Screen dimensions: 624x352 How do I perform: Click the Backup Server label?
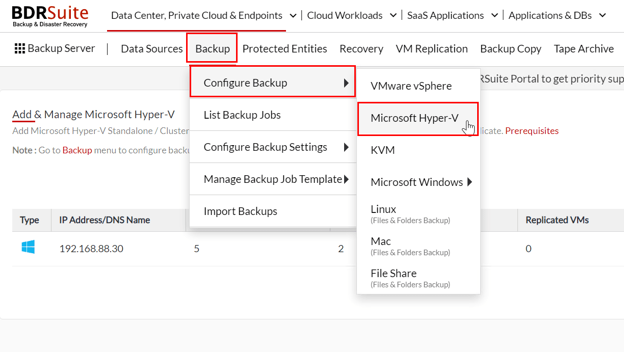pyautogui.click(x=61, y=48)
